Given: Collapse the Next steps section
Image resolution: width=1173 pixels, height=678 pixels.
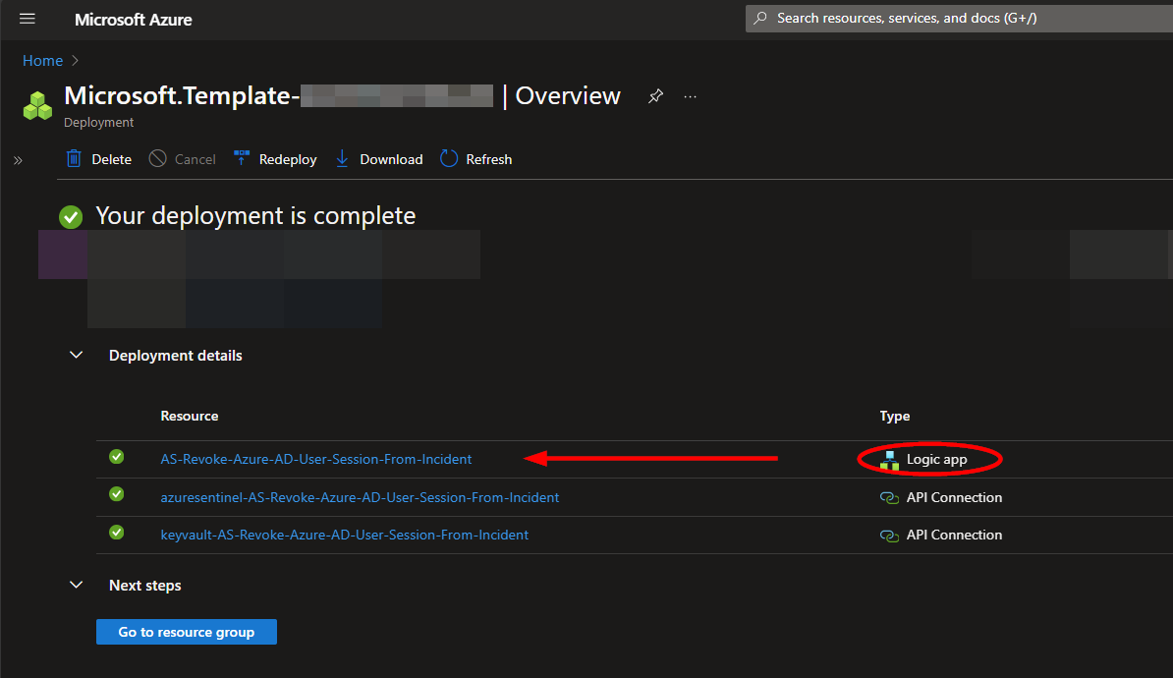Looking at the screenshot, I should coord(77,585).
